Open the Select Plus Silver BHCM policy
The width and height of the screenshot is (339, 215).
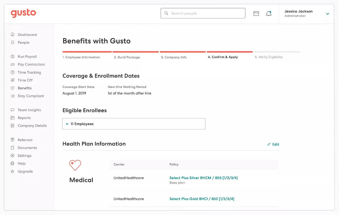coord(204,178)
